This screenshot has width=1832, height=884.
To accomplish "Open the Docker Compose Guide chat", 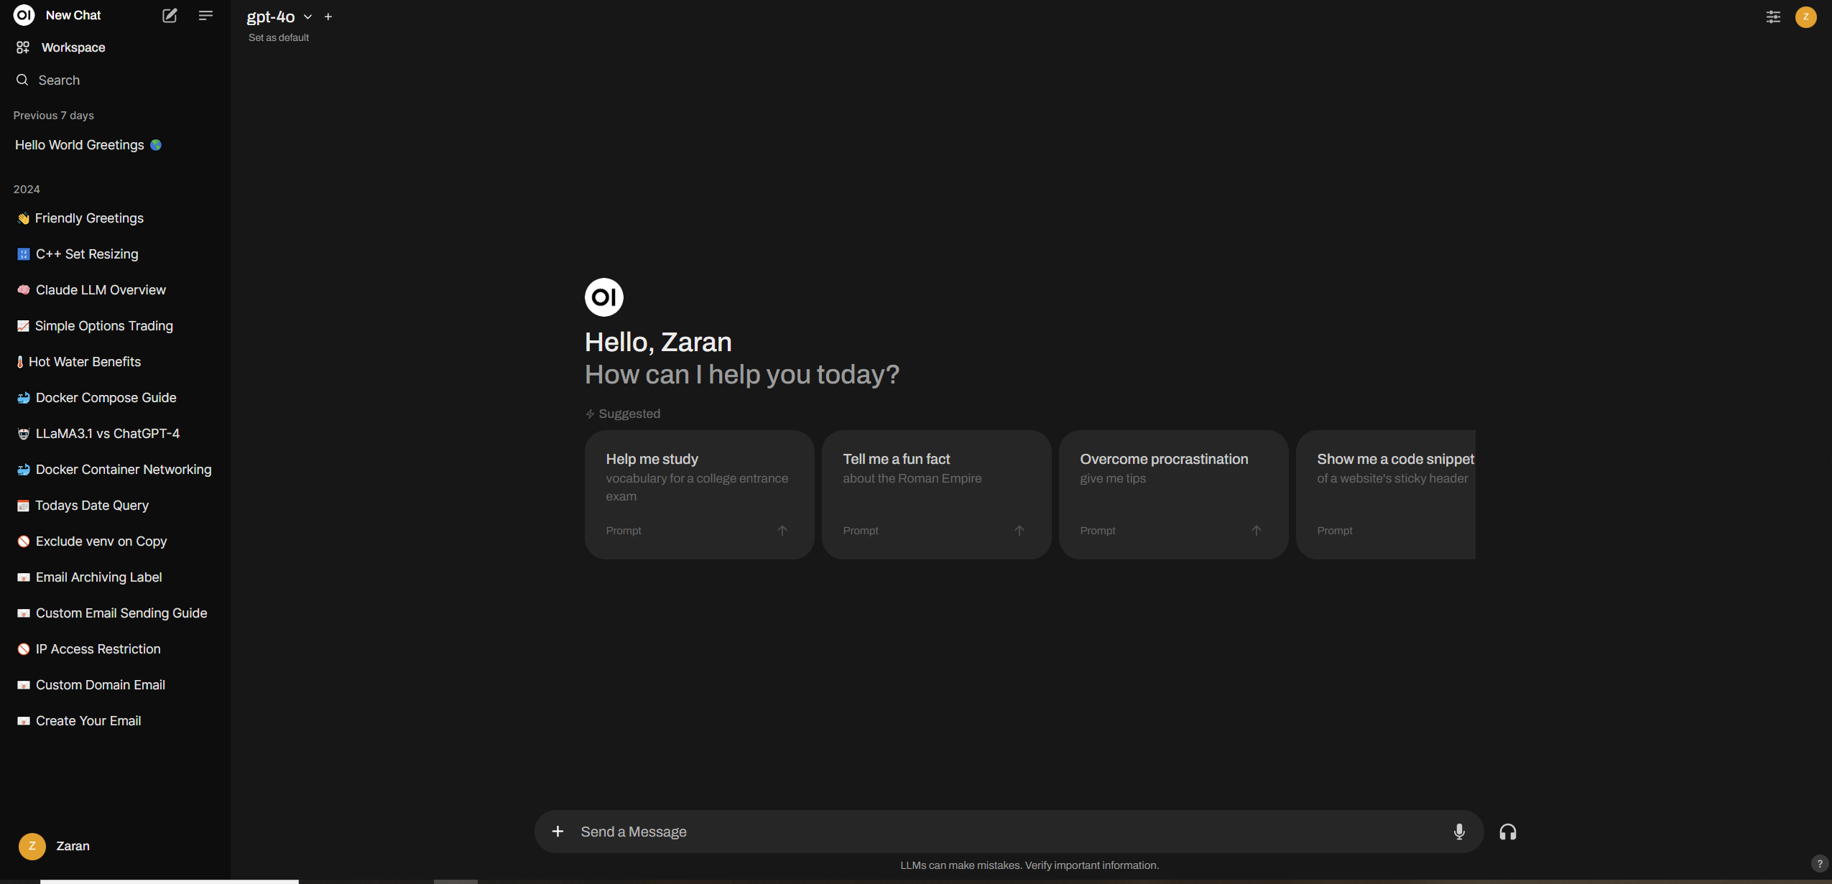I will coord(106,398).
